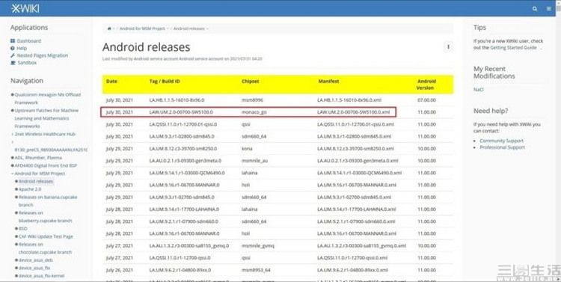The width and height of the screenshot is (561, 282).
Task: Open Android for MSM Project breadcrumb
Action: click(x=142, y=28)
